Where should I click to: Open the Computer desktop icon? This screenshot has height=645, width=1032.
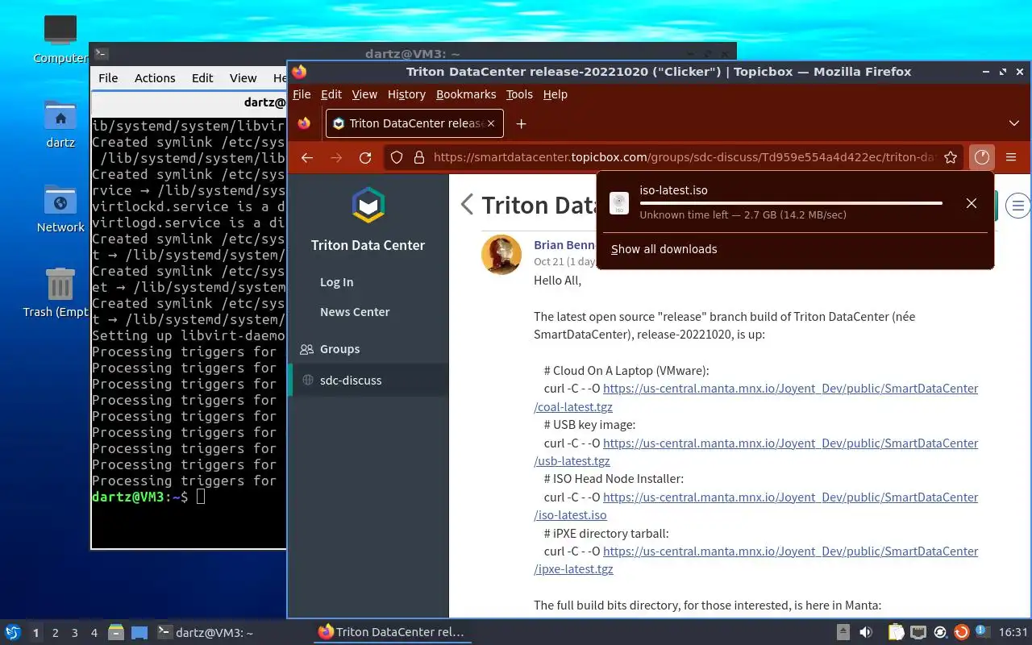click(60, 39)
